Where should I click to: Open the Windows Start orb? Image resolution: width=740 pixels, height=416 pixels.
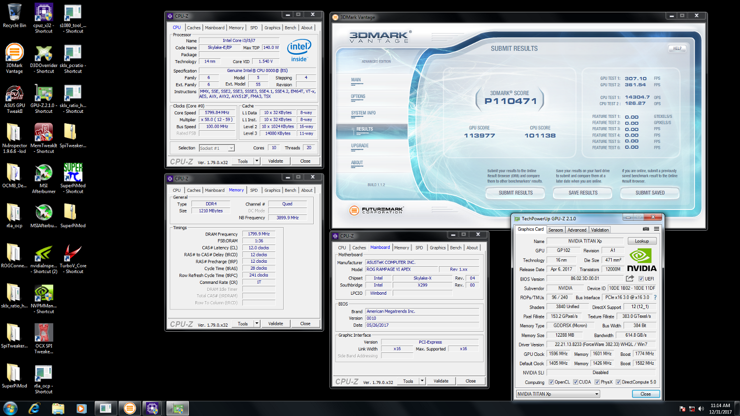[x=10, y=408]
